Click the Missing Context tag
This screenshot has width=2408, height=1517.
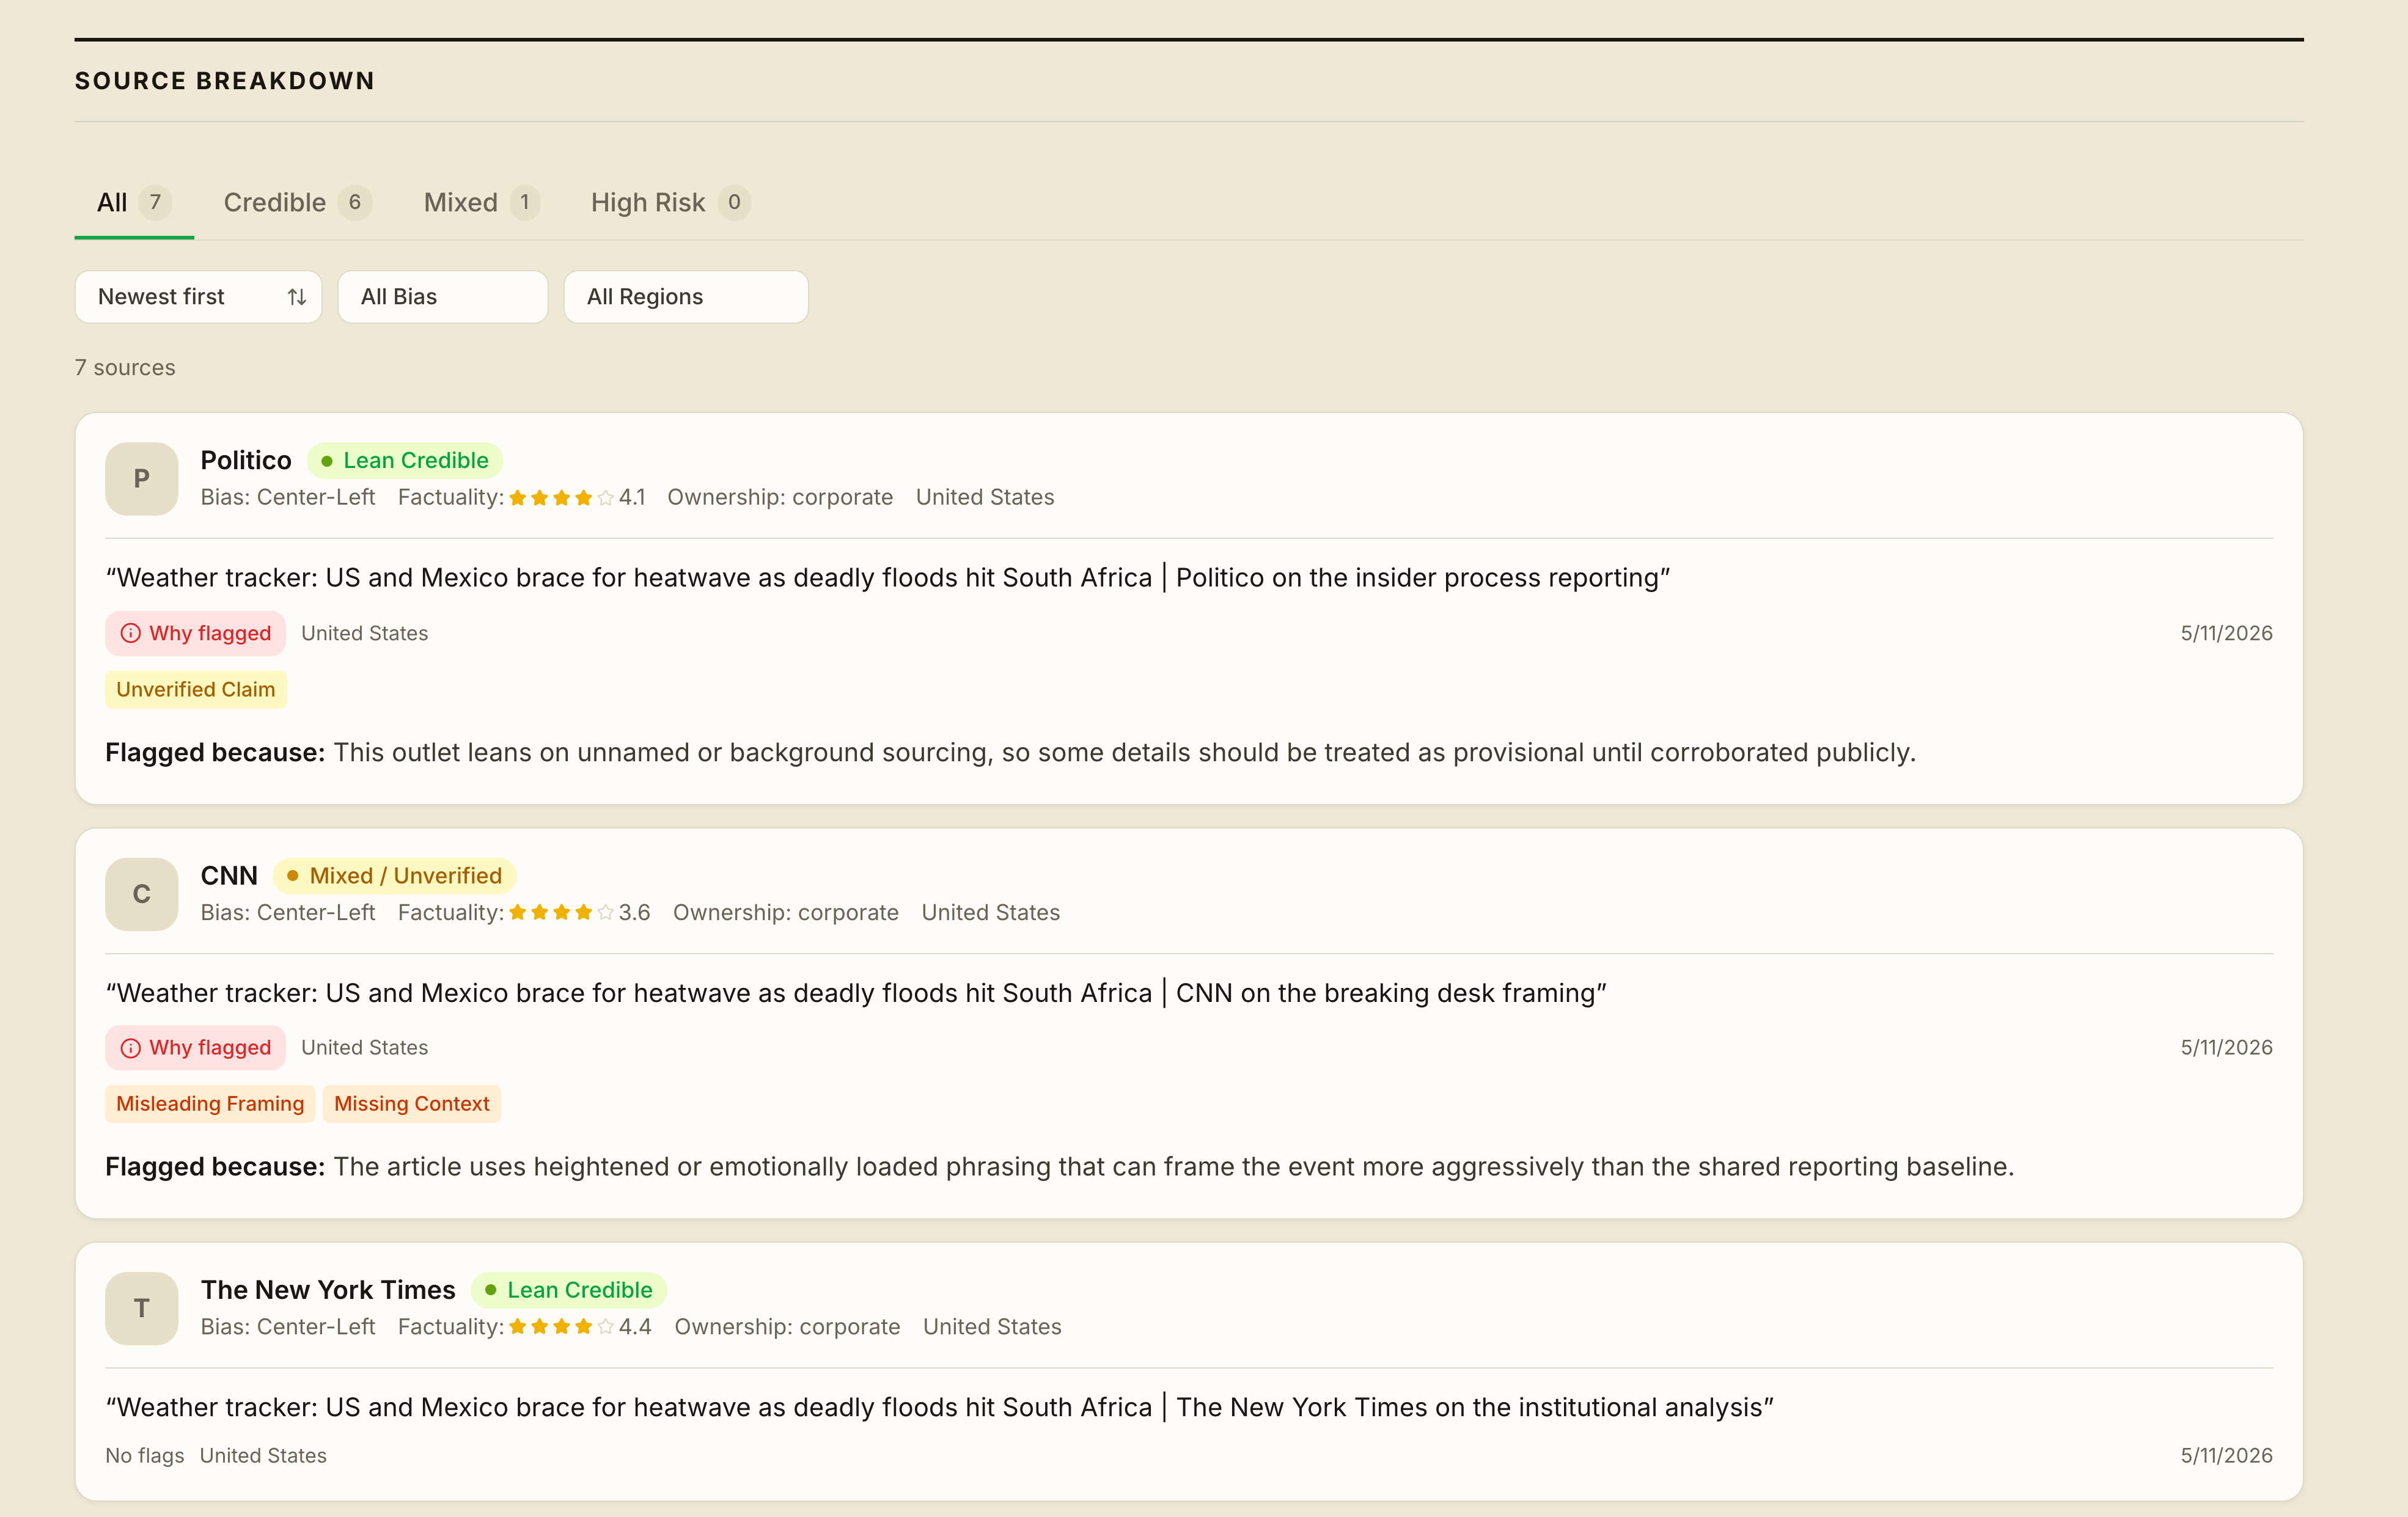pyautogui.click(x=412, y=1104)
